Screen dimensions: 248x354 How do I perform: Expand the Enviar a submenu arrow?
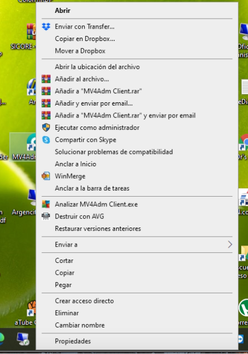[229, 244]
